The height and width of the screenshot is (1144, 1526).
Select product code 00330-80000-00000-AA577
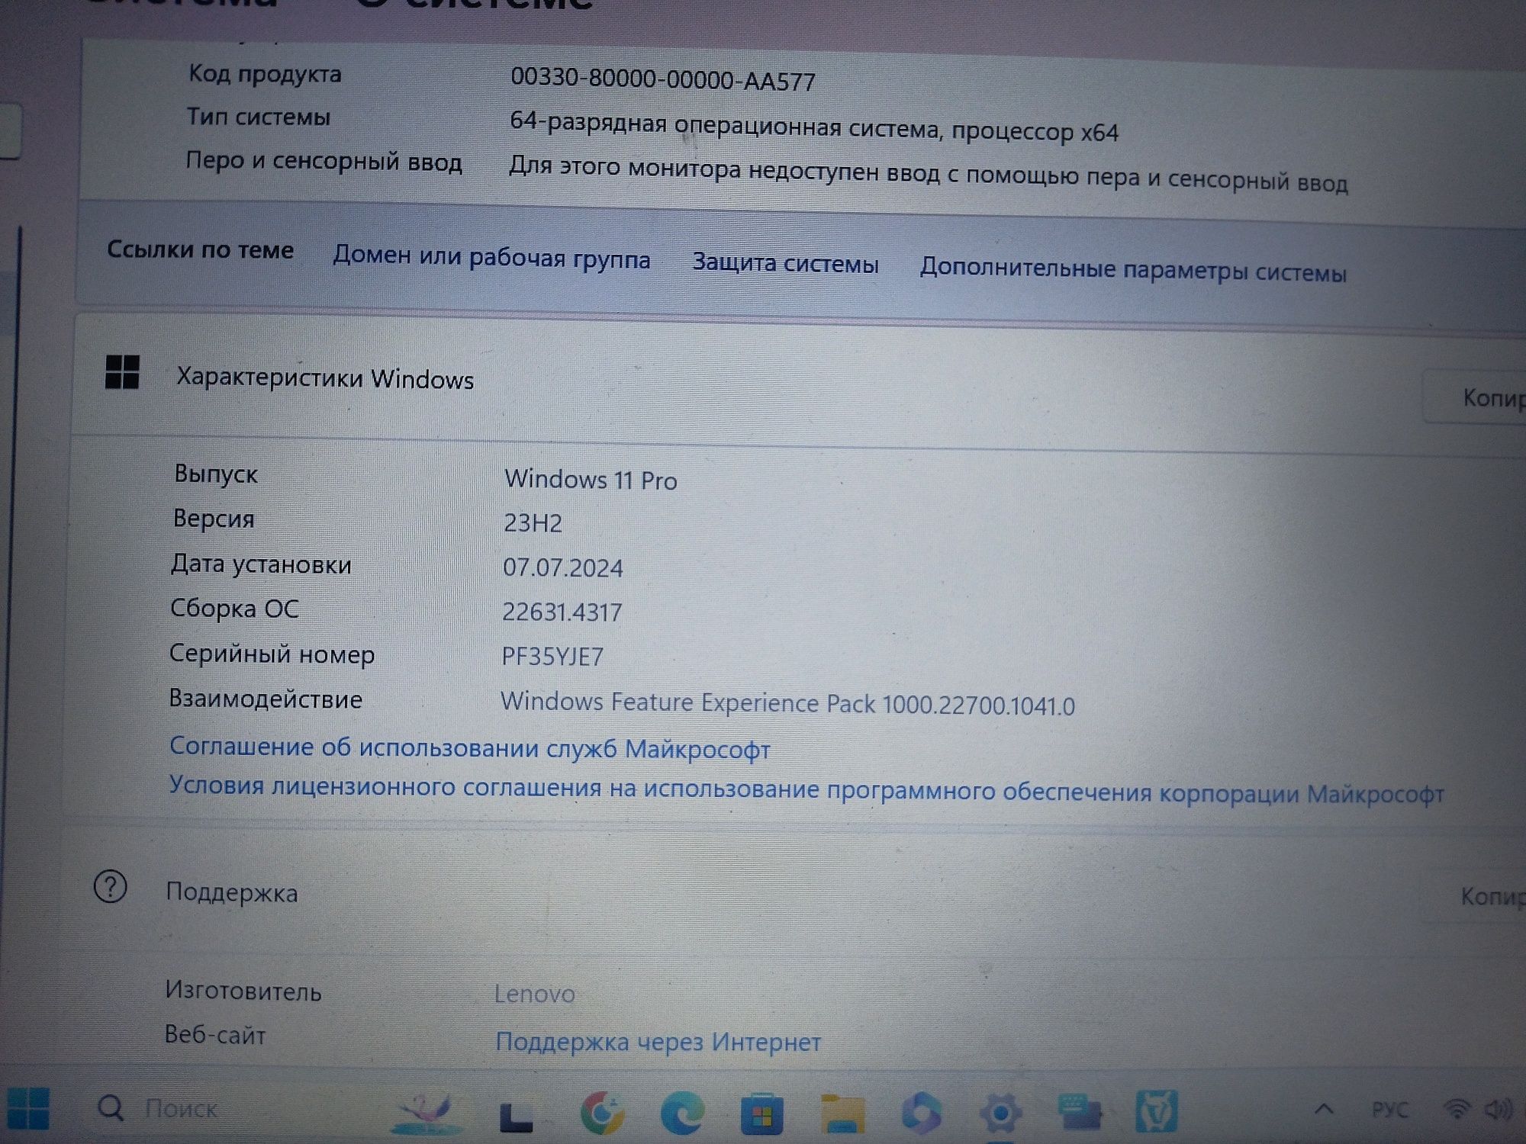click(662, 79)
